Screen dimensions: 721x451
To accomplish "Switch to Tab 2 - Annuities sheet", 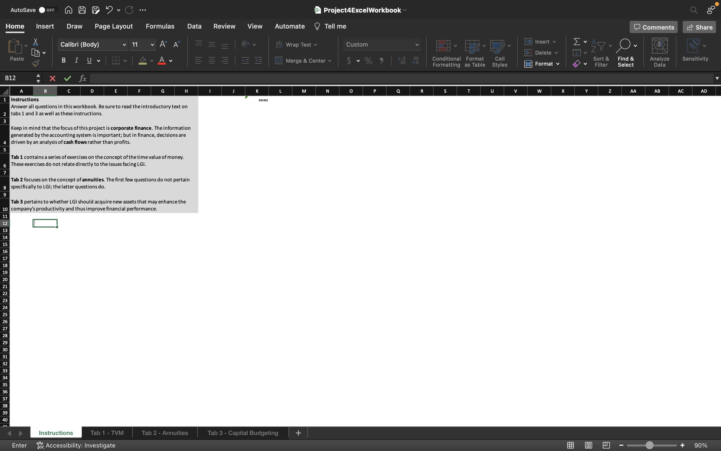I will [164, 433].
